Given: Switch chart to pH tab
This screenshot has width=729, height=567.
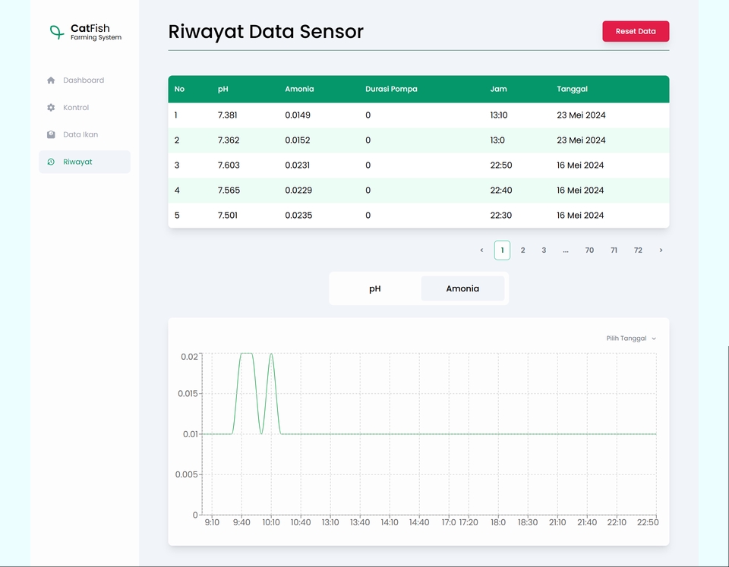Looking at the screenshot, I should pos(375,288).
